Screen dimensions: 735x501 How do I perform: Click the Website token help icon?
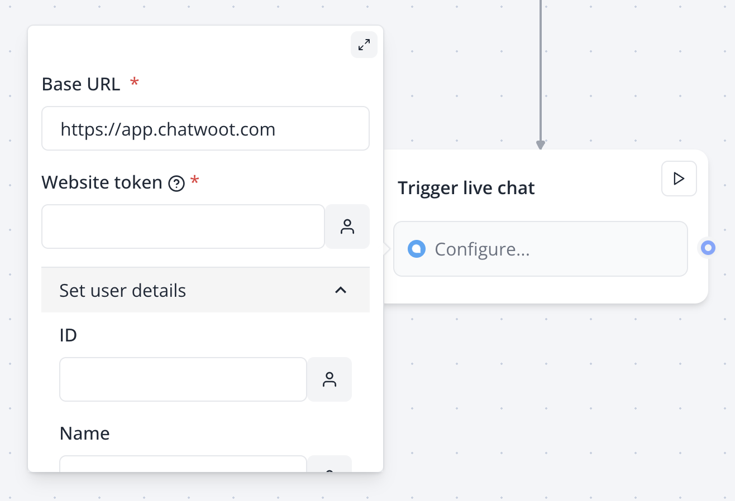coord(176,183)
